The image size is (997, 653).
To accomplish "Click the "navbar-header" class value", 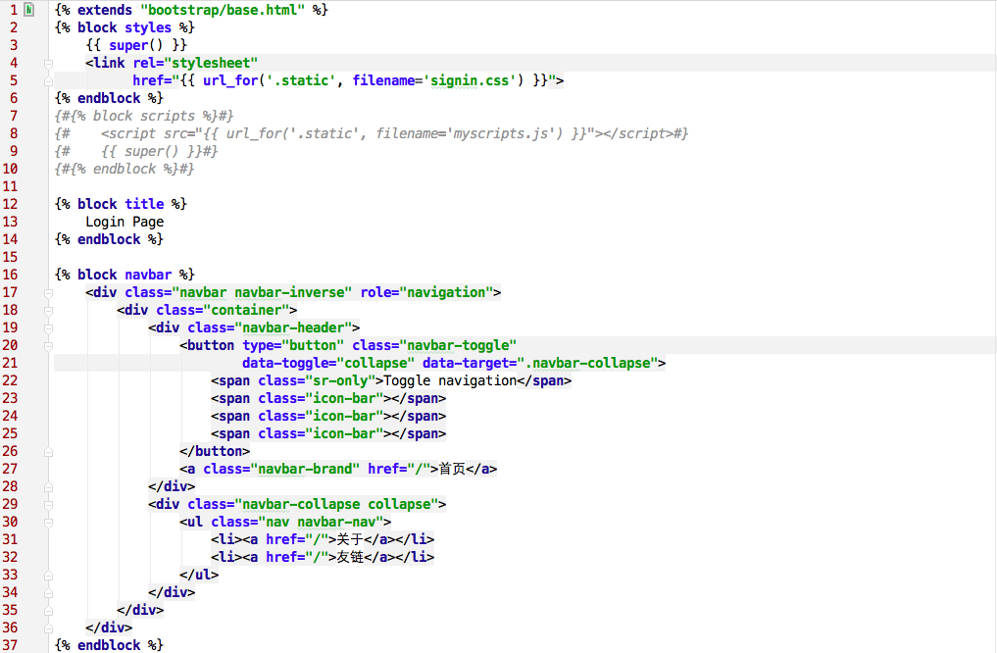I will point(293,328).
